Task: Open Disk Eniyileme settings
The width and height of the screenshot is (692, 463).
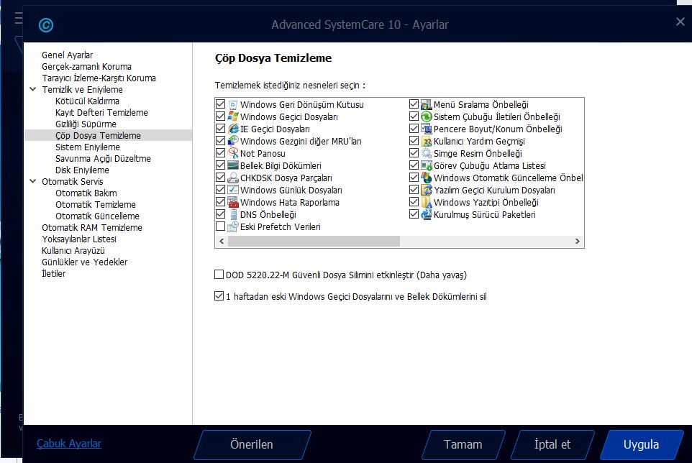Action: (x=82, y=170)
